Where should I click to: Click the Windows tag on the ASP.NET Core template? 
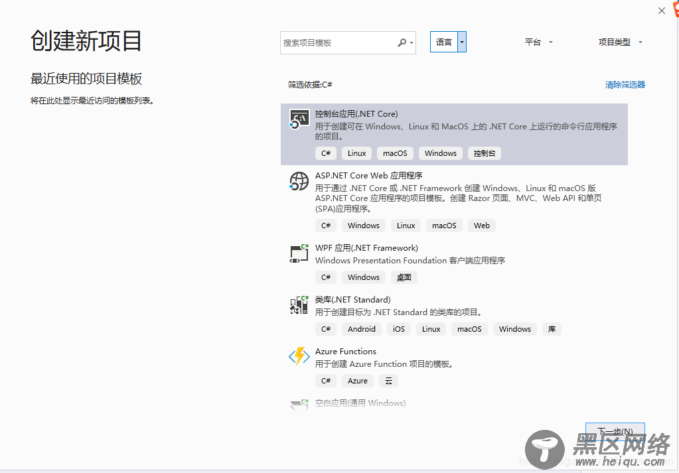coord(363,226)
